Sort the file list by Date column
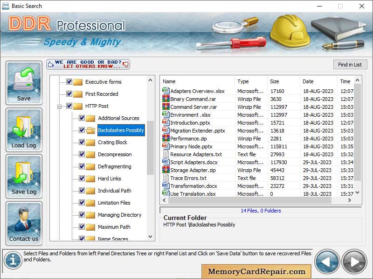Screen dimensions: 373x279 pyautogui.click(x=318, y=81)
